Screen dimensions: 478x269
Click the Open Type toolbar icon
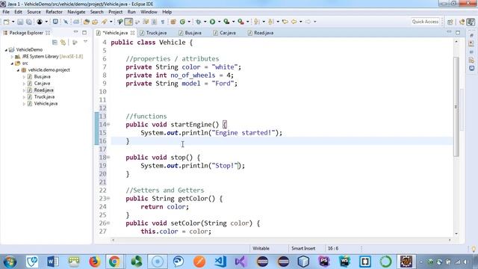[87, 22]
